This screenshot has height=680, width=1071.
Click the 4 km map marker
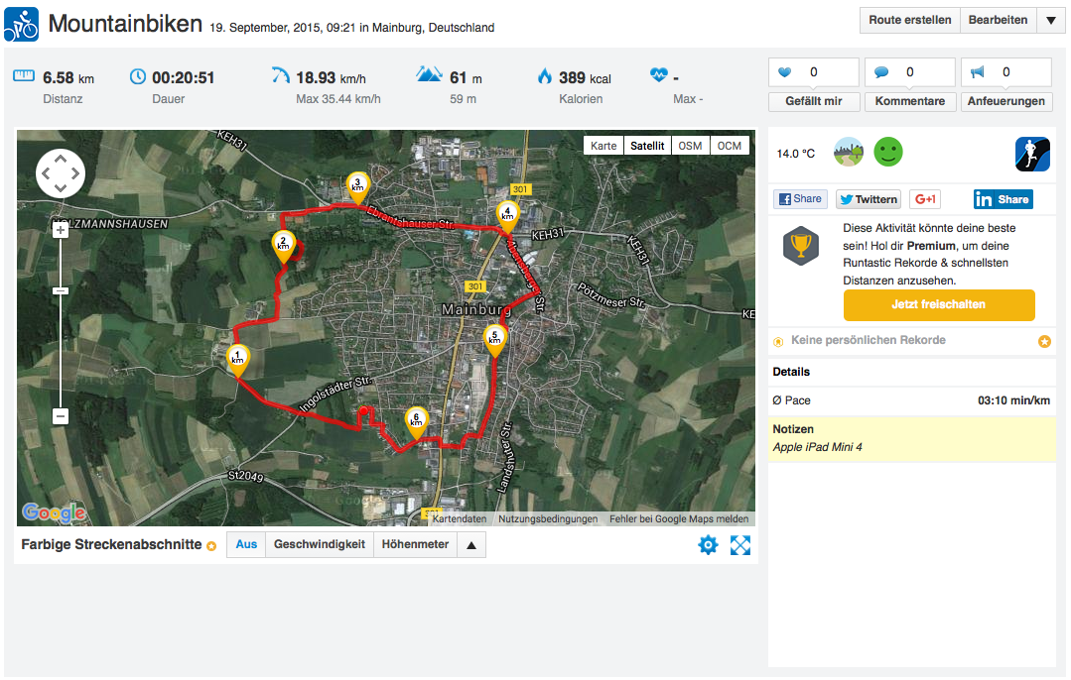[x=507, y=217]
